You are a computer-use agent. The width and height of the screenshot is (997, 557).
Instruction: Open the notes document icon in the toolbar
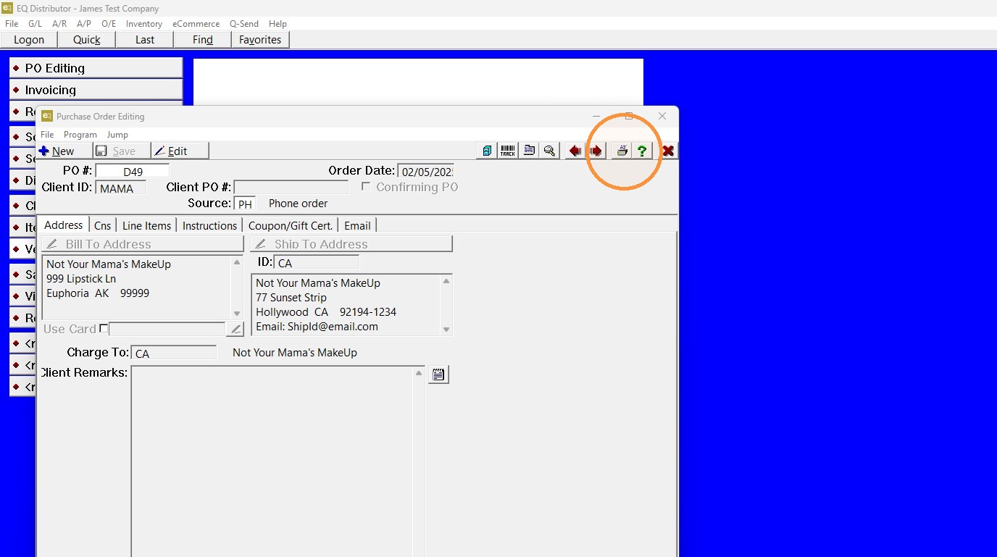coord(529,151)
